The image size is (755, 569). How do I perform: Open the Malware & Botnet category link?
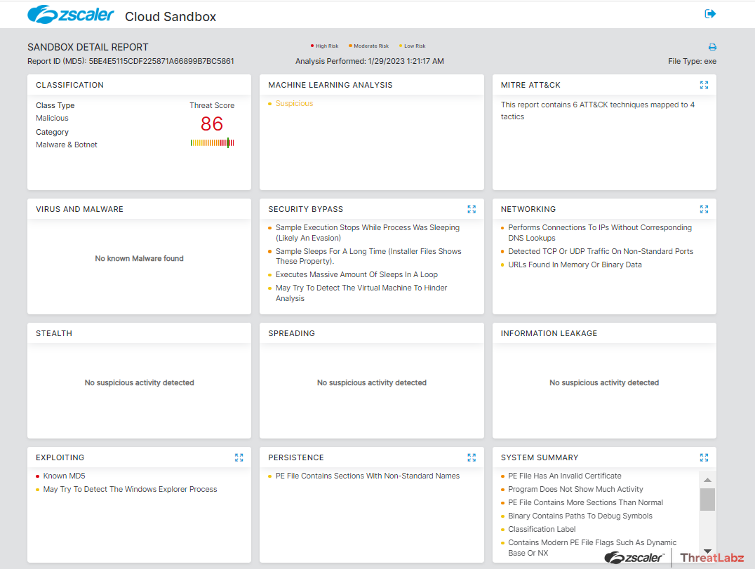tap(66, 145)
